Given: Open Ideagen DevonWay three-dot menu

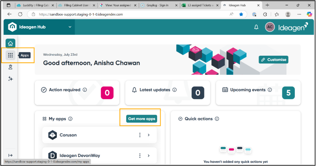Looking at the screenshot, I should click(140, 156).
